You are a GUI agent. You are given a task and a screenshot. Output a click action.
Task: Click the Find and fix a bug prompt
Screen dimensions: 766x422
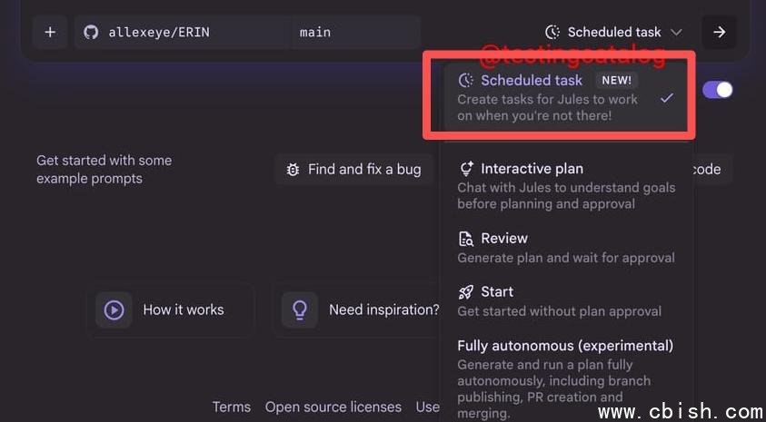click(354, 170)
